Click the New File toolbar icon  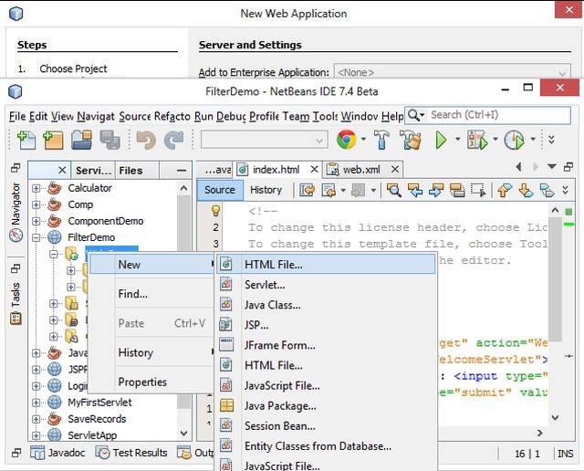pyautogui.click(x=26, y=140)
